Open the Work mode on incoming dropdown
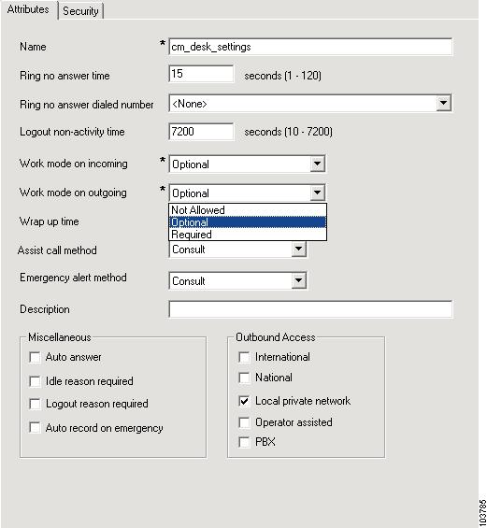This screenshot has width=487, height=528. point(317,164)
